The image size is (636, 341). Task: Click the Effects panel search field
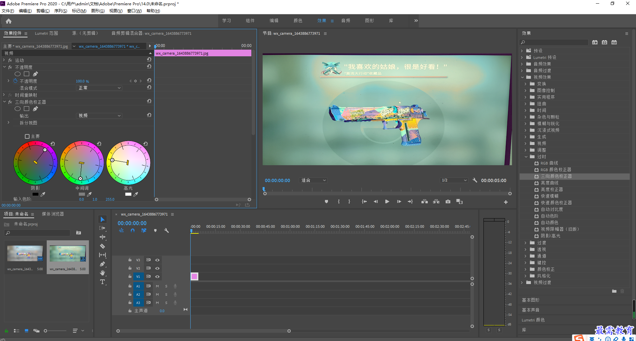pyautogui.click(x=554, y=42)
